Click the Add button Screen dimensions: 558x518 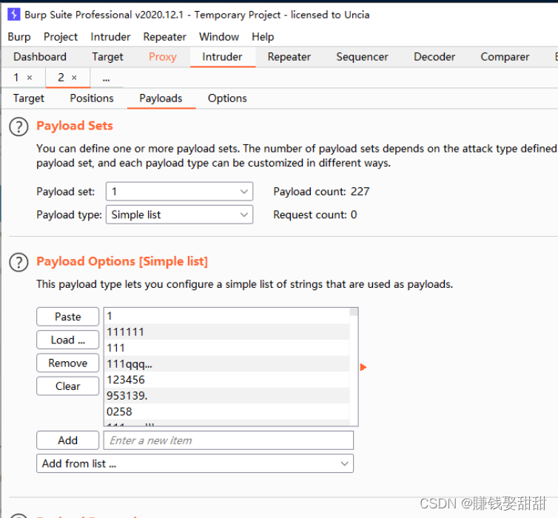tap(67, 440)
